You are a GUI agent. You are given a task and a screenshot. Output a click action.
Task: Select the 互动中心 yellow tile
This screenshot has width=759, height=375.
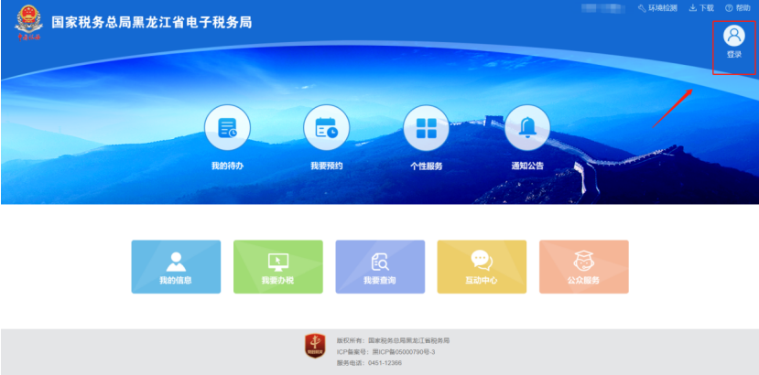pyautogui.click(x=482, y=266)
